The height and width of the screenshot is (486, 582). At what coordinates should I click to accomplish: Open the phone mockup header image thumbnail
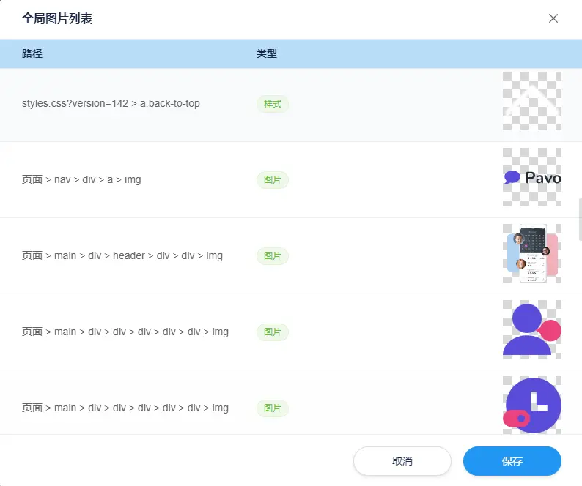(x=531, y=253)
